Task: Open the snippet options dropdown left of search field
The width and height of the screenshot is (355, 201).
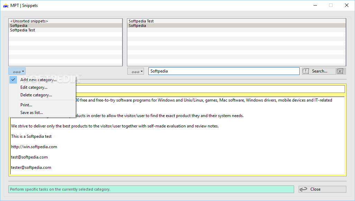Action: click(x=136, y=71)
